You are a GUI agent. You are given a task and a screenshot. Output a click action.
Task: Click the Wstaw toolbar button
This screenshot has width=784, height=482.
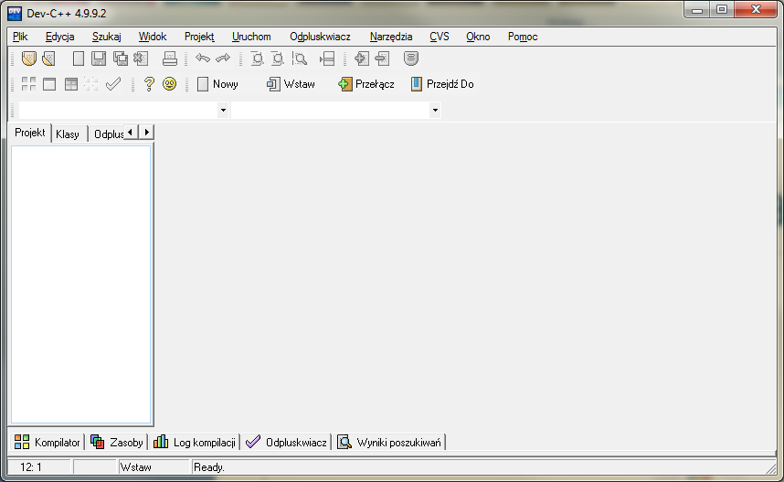pos(291,84)
